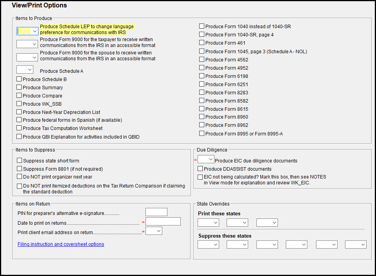This screenshot has width=376, height=276.
Task: Tick Produce Form 8615
Action: click(x=202, y=109)
